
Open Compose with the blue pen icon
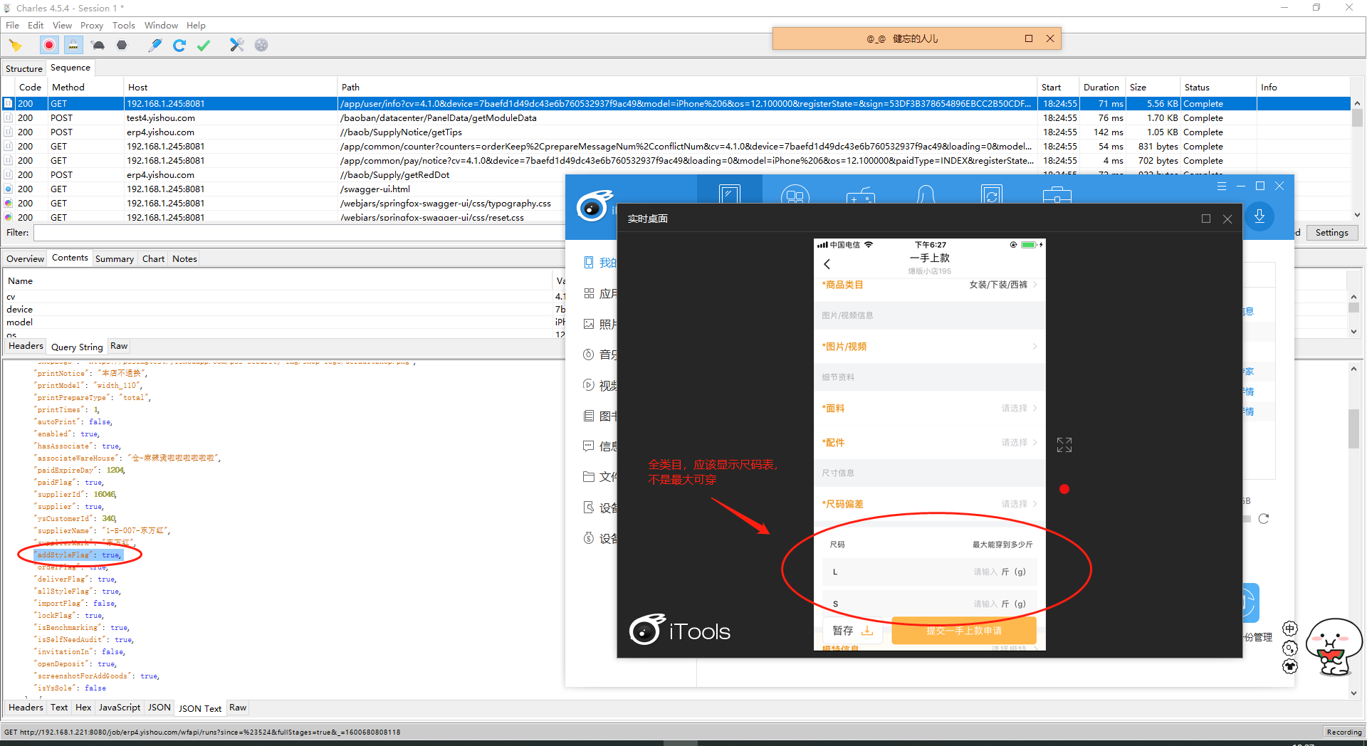[x=154, y=46]
